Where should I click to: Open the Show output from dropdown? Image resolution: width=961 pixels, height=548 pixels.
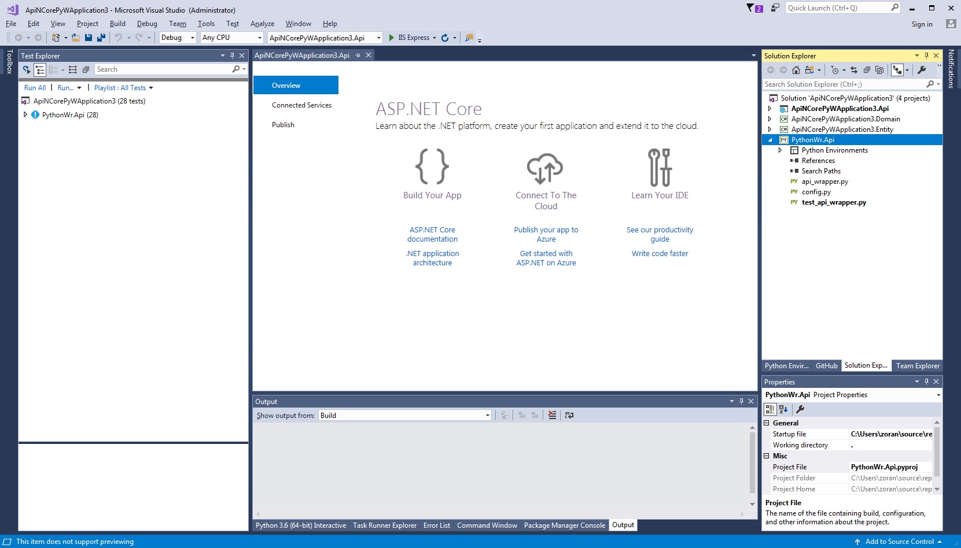[x=487, y=415]
